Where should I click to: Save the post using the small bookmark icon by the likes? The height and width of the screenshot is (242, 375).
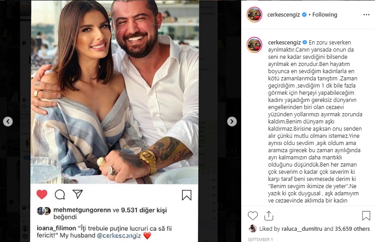coord(366,216)
